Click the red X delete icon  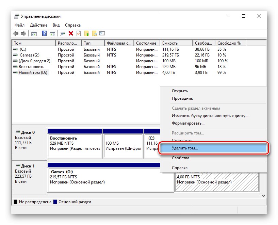[x=71, y=33]
